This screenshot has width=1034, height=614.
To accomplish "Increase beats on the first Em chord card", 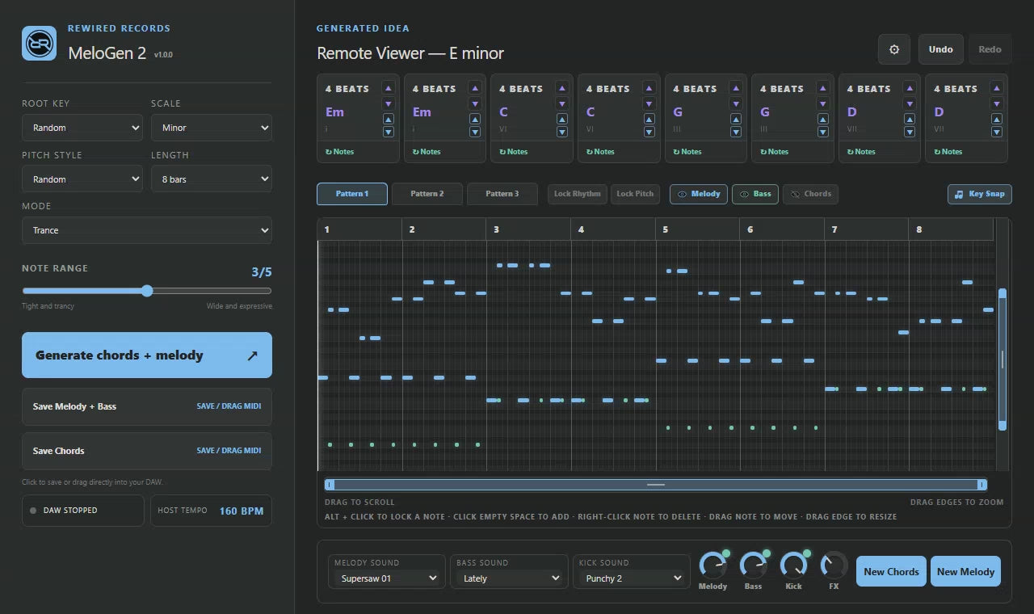I will point(389,88).
